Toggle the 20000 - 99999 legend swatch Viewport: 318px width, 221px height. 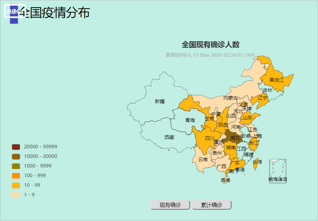(x=16, y=147)
